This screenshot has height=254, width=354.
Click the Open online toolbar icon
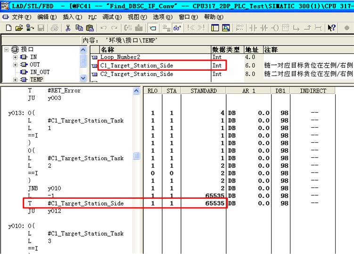coord(30,28)
